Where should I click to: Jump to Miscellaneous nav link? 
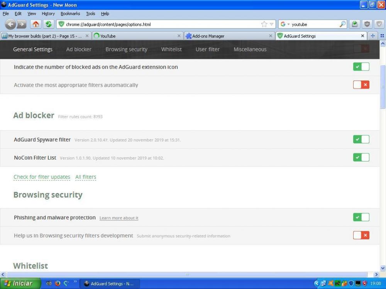[x=250, y=49]
